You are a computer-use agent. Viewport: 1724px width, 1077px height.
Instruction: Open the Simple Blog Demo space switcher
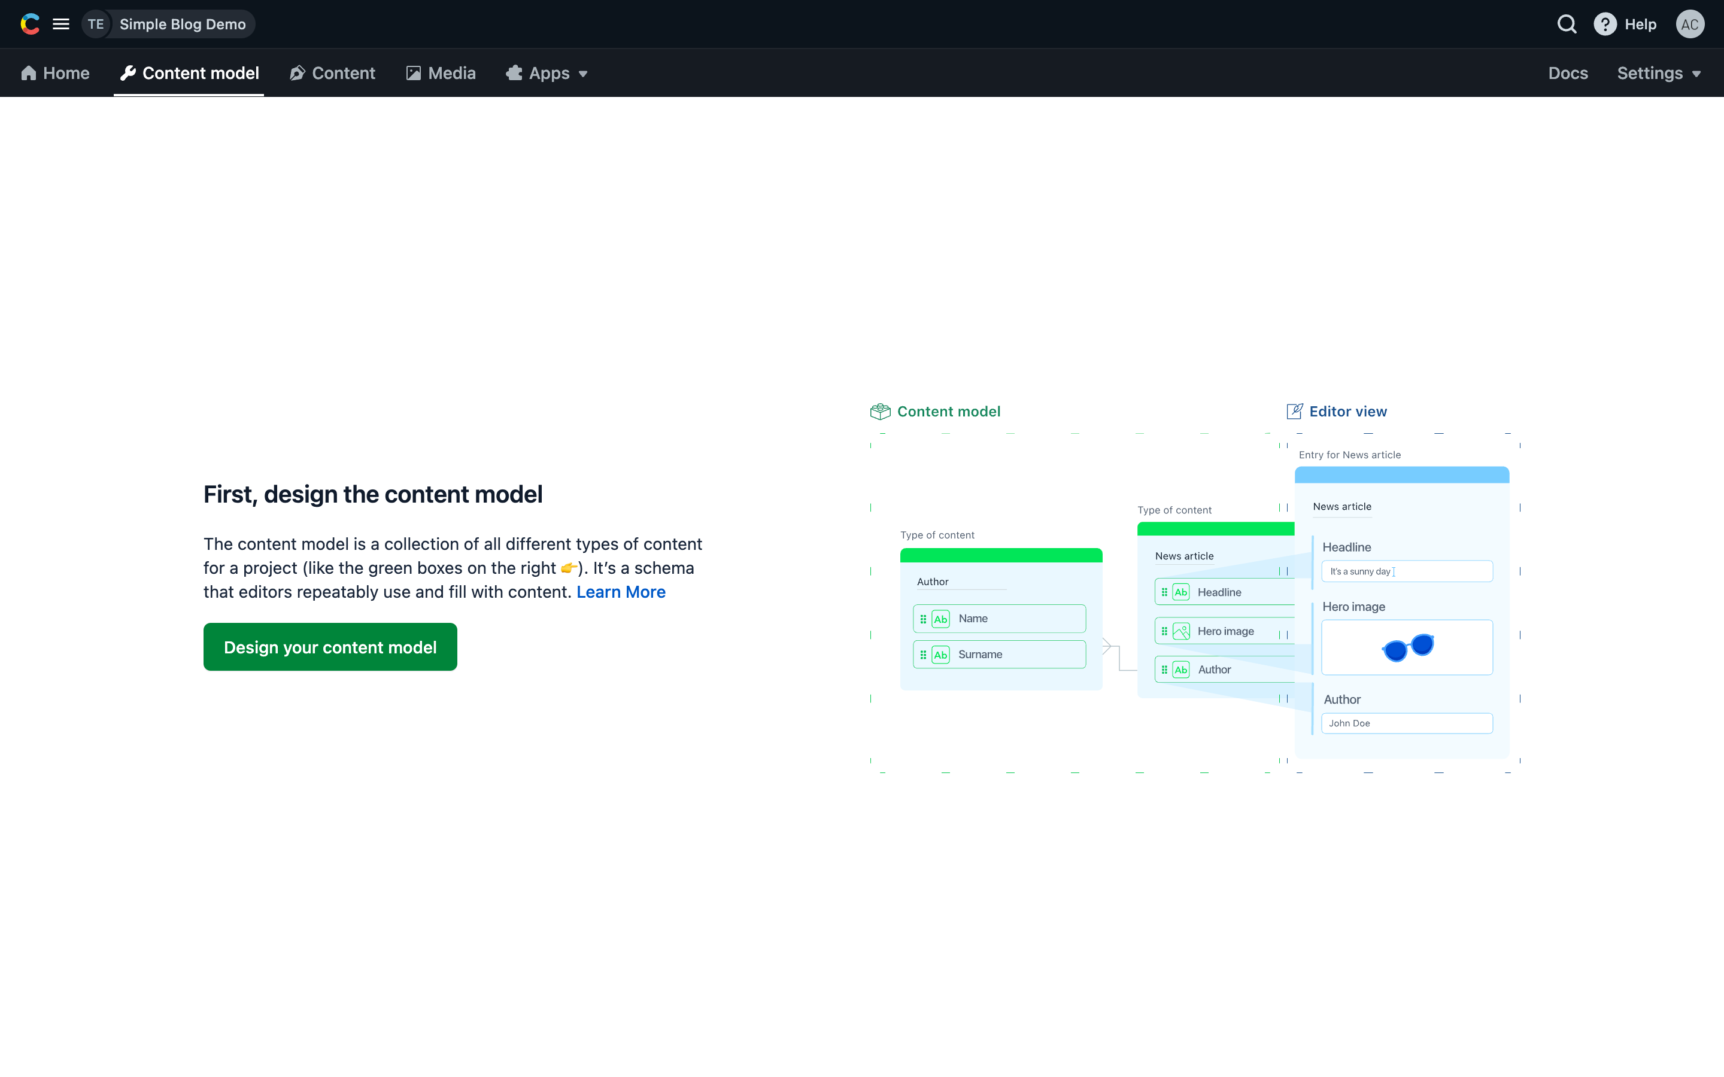pos(183,24)
